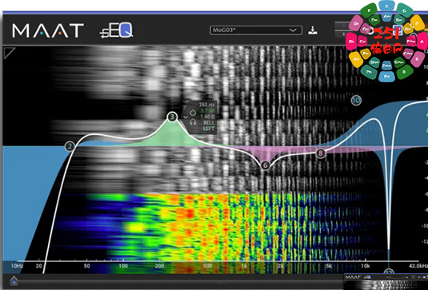Click band 3 gain value 3.7 dB

coord(207,111)
